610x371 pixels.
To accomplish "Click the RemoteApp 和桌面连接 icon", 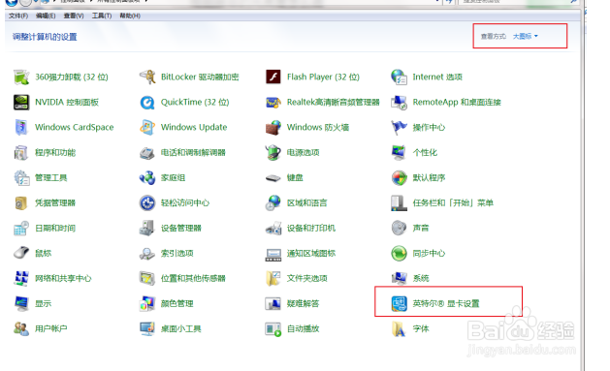I will (400, 102).
